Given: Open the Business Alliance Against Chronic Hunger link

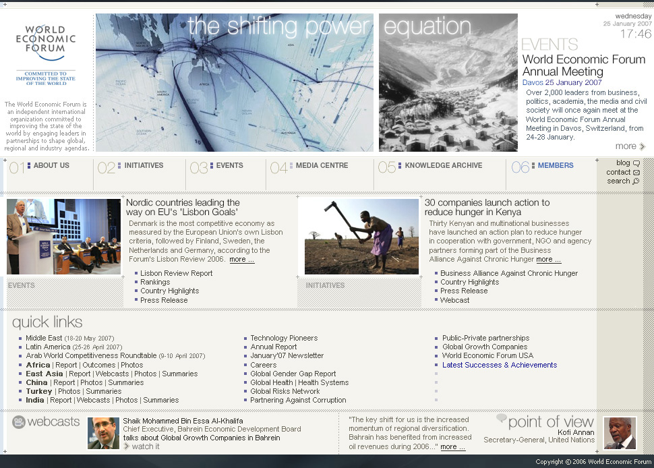Looking at the screenshot, I should click(509, 273).
